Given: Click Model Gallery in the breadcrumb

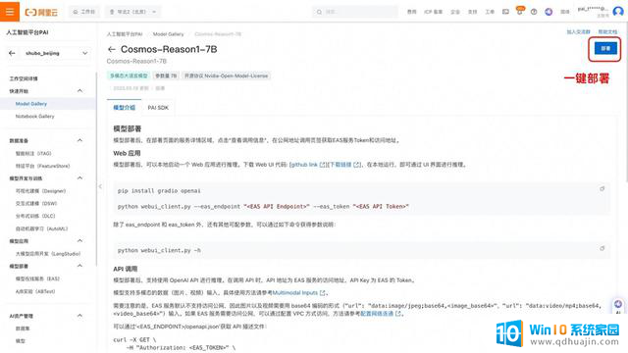Looking at the screenshot, I should tap(168, 34).
